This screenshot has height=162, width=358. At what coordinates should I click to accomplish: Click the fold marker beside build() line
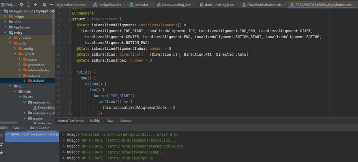click(x=71, y=72)
